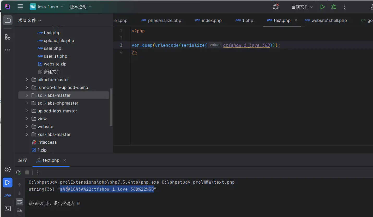
Task: Switch to the index.php tab
Action: 208,20
